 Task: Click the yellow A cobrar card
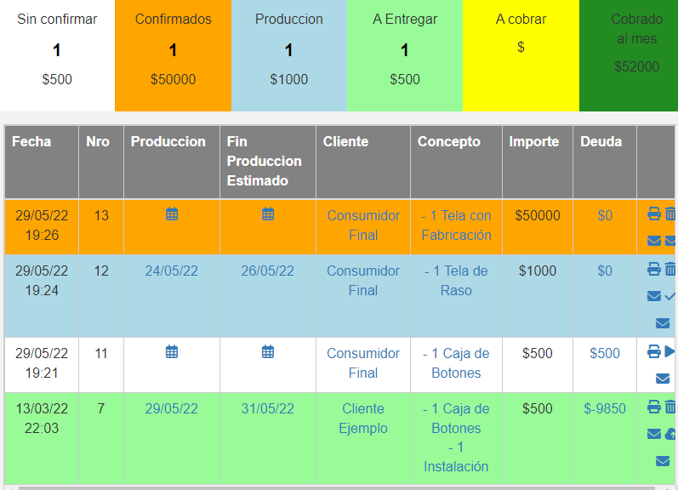pyautogui.click(x=521, y=55)
